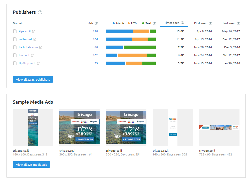Viewport: 252px width, 180px height.
Task: Click the ad-type bar in inn.co.il row
Action: pyautogui.click(x=131, y=55)
